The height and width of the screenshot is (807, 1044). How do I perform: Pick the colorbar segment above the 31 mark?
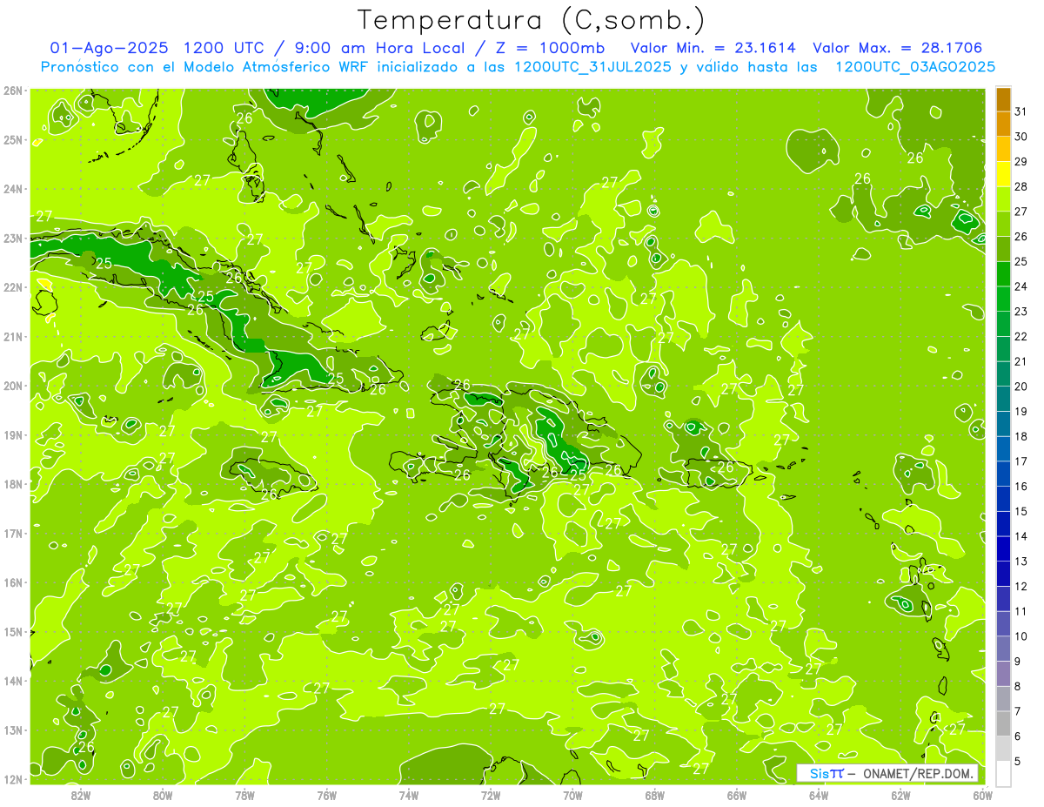click(1003, 100)
